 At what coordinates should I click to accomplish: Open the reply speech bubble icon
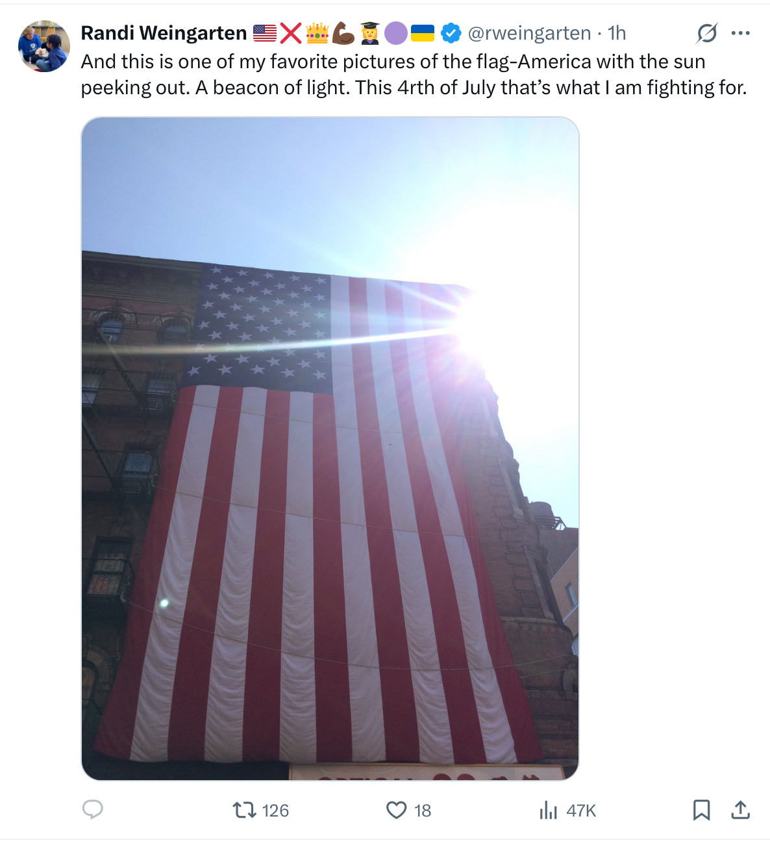point(93,809)
